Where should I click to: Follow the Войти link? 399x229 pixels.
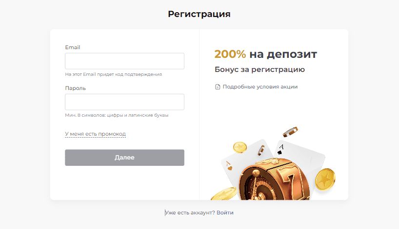point(225,212)
